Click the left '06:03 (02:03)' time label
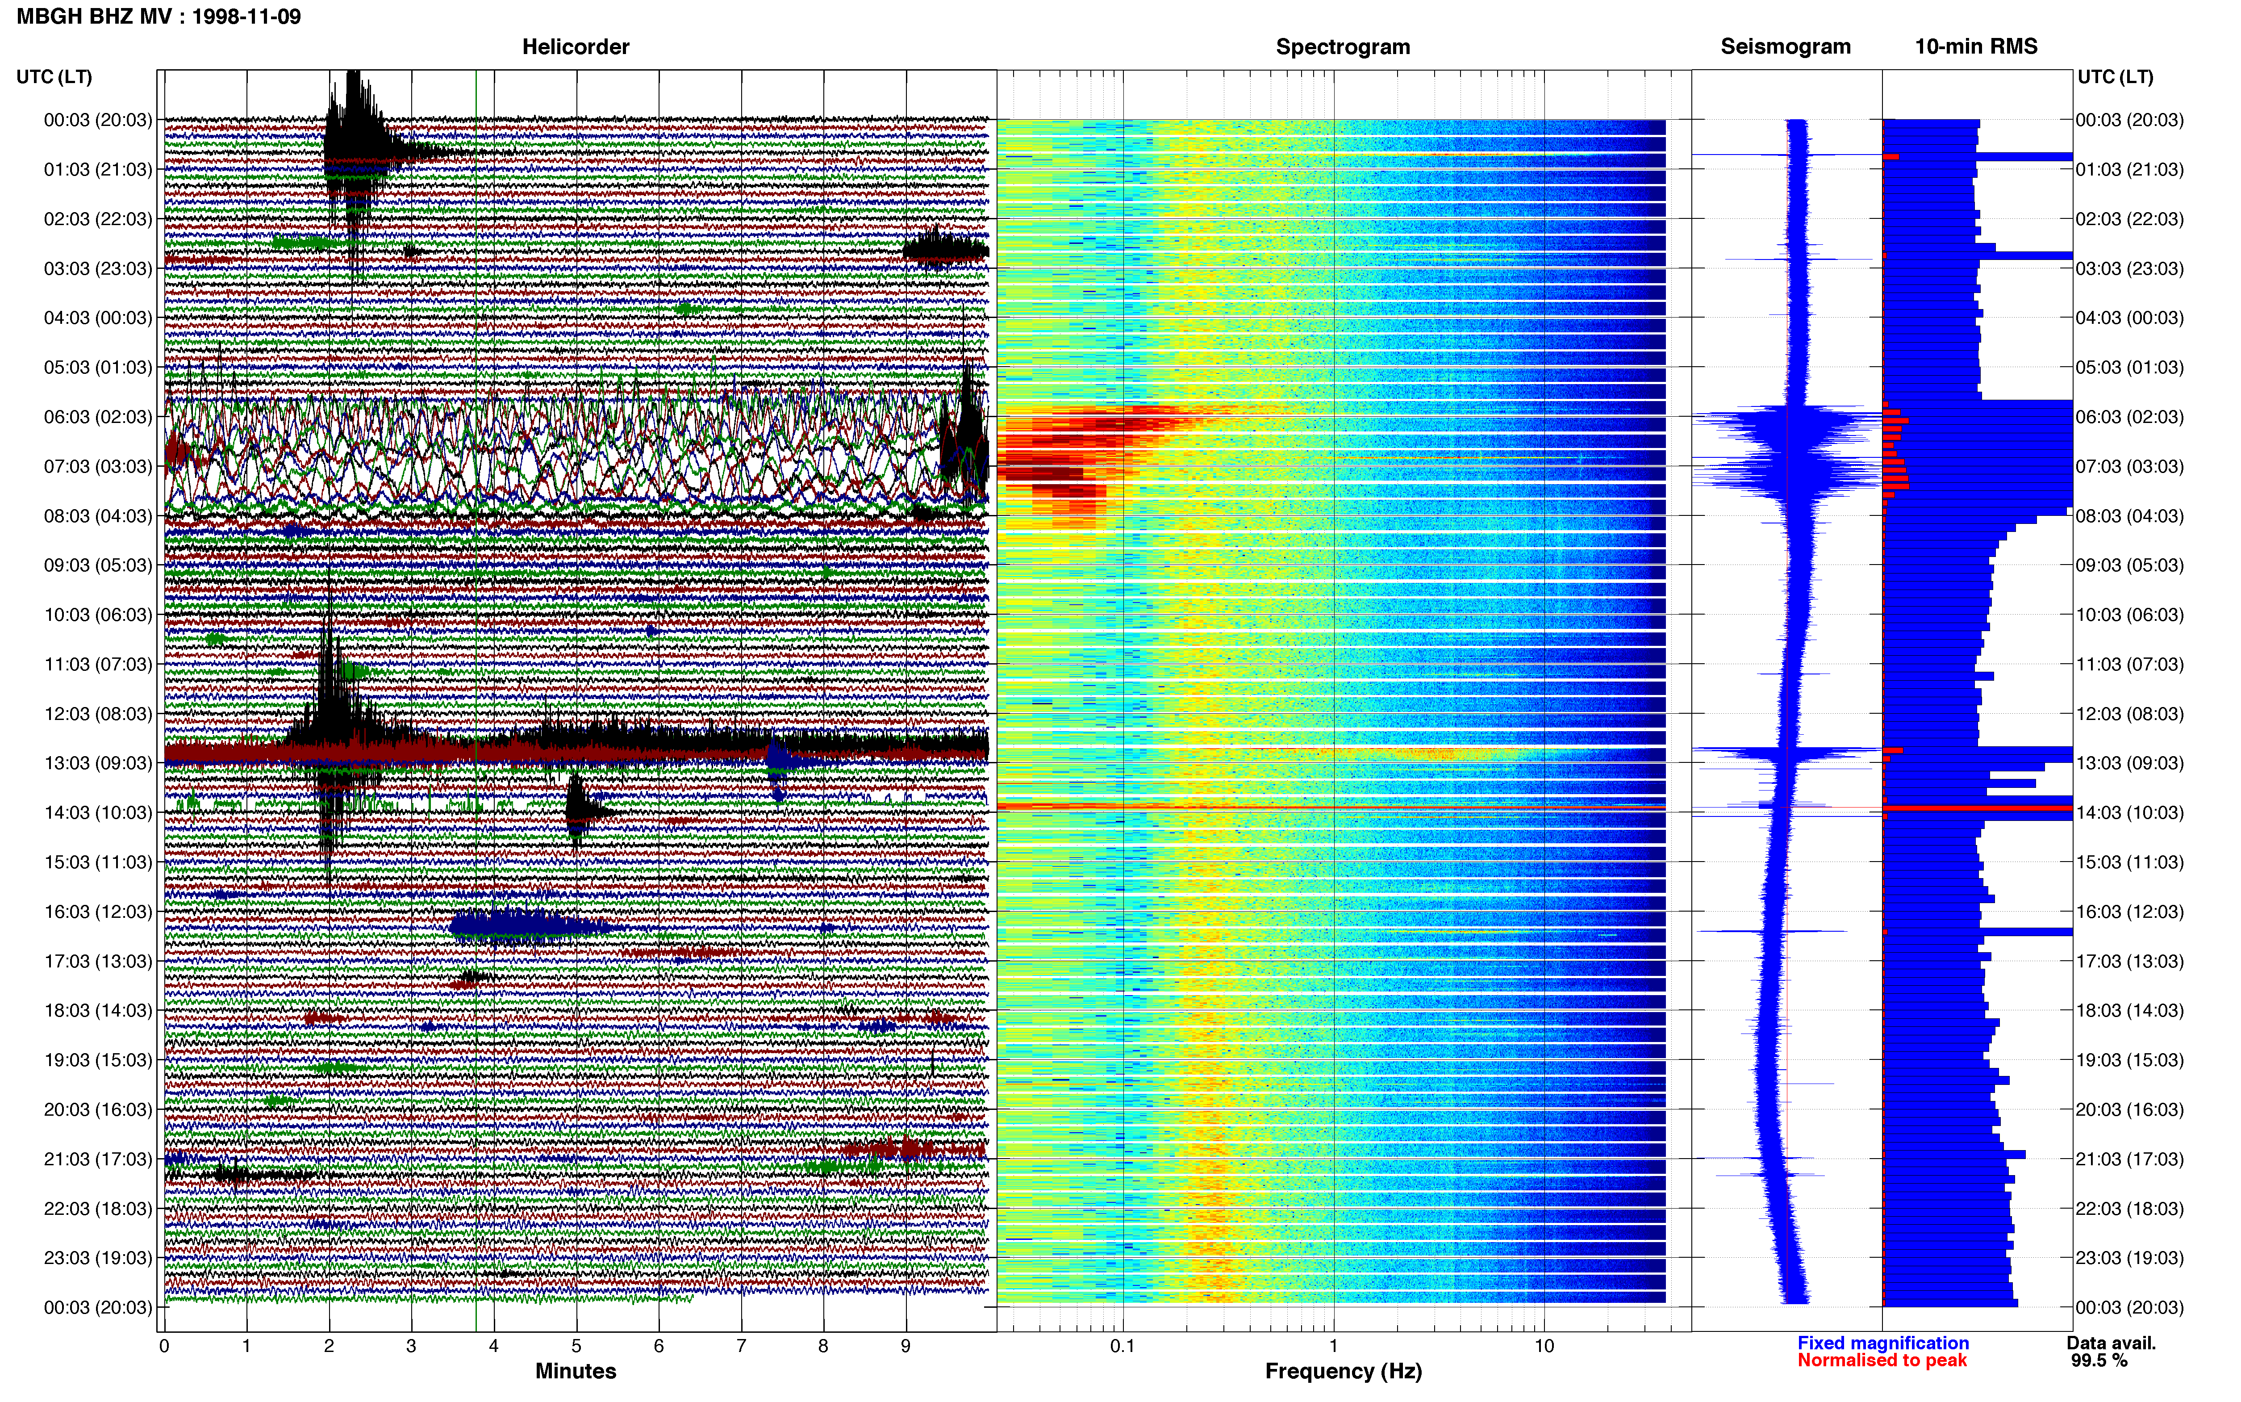The width and height of the screenshot is (2241, 1402). click(98, 417)
